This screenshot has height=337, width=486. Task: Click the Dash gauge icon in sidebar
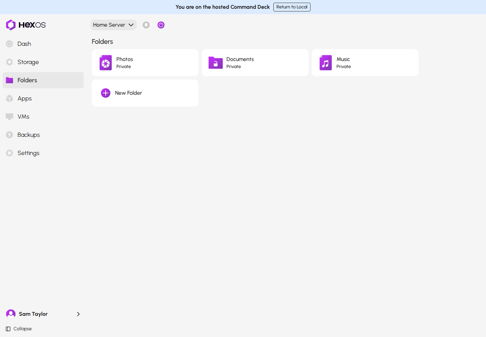coord(9,44)
